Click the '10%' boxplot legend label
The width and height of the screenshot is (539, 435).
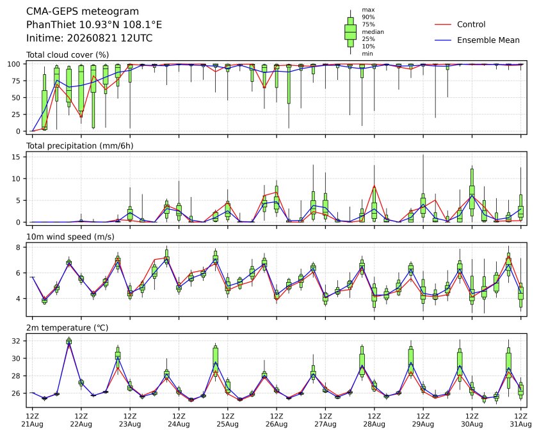point(368,46)
